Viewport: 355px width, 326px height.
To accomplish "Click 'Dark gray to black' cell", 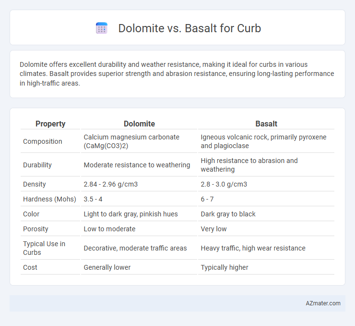I will [x=228, y=214].
